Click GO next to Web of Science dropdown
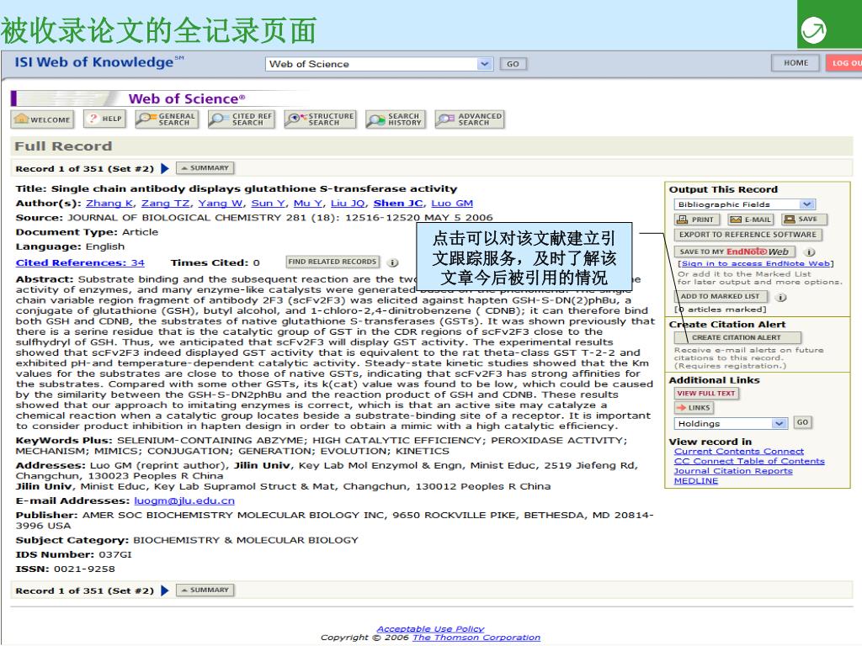This screenshot has height=646, width=862. click(513, 64)
